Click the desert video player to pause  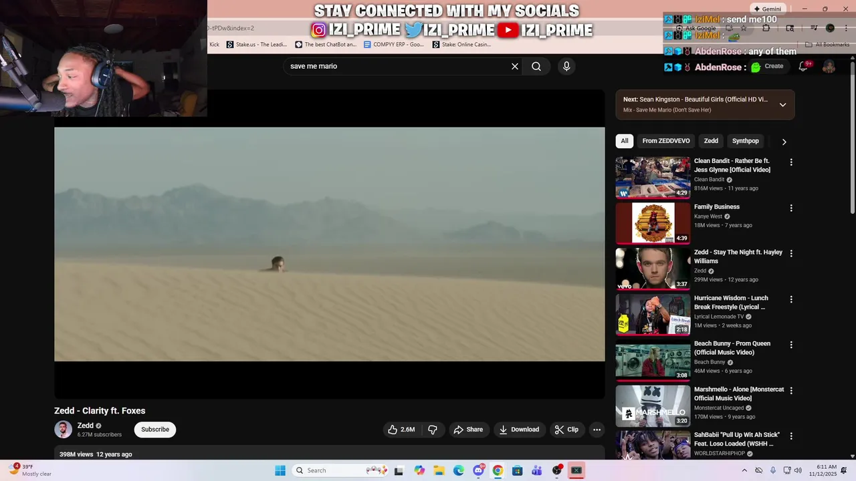(330, 245)
